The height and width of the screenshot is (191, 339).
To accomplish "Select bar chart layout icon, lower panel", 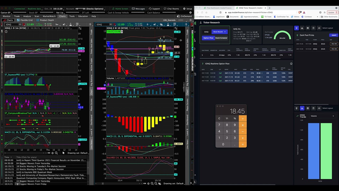I will point(302,108).
